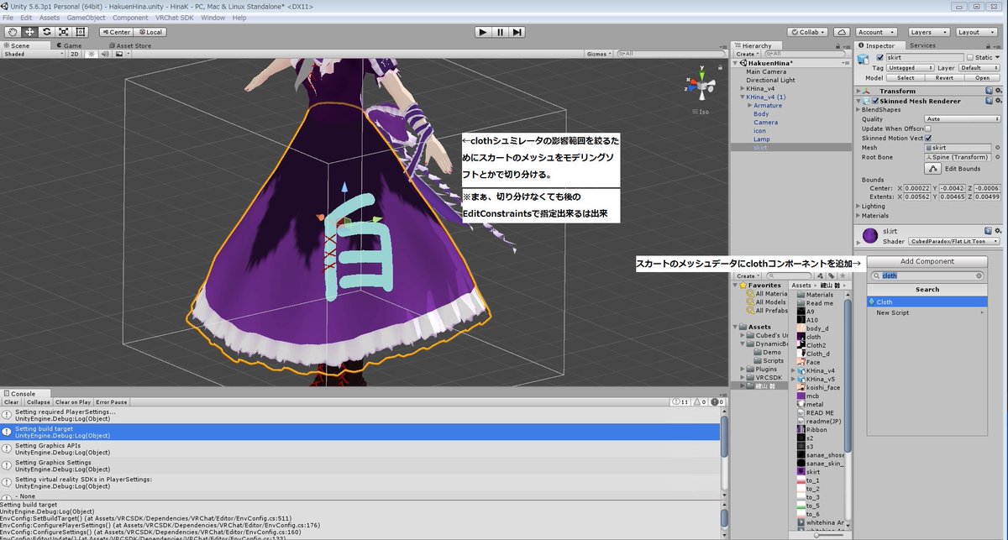Collapse the KHina_v4 (1) hierarchy item
The height and width of the screenshot is (540, 1008).
(x=742, y=97)
